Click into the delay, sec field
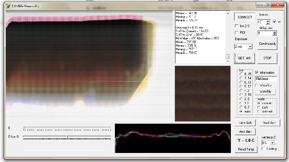This screenshot has width=289, height=162. [265, 33]
